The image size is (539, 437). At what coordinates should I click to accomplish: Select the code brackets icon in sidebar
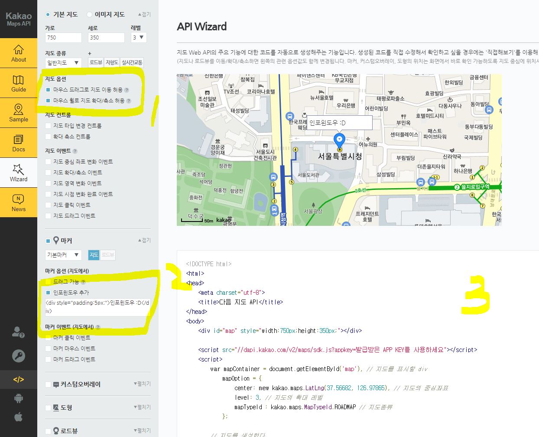pyautogui.click(x=19, y=380)
